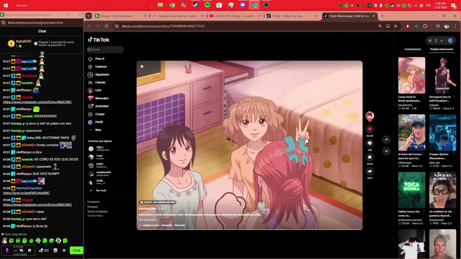
Task: Bookmark this page with the star icon
Action: [x=395, y=26]
